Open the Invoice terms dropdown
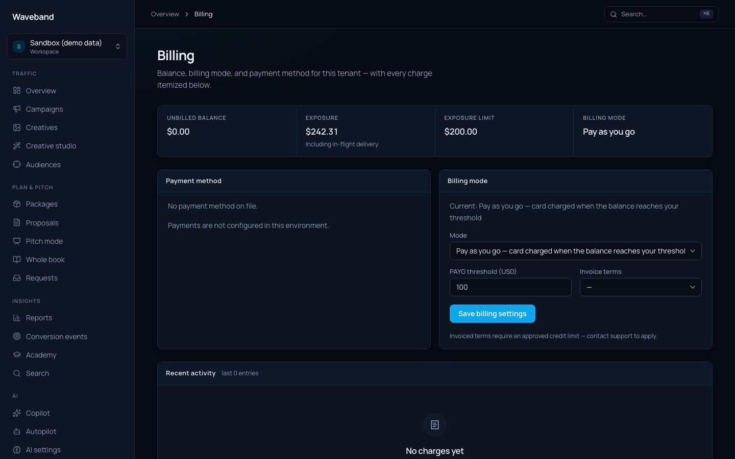This screenshot has width=735, height=459. click(641, 287)
